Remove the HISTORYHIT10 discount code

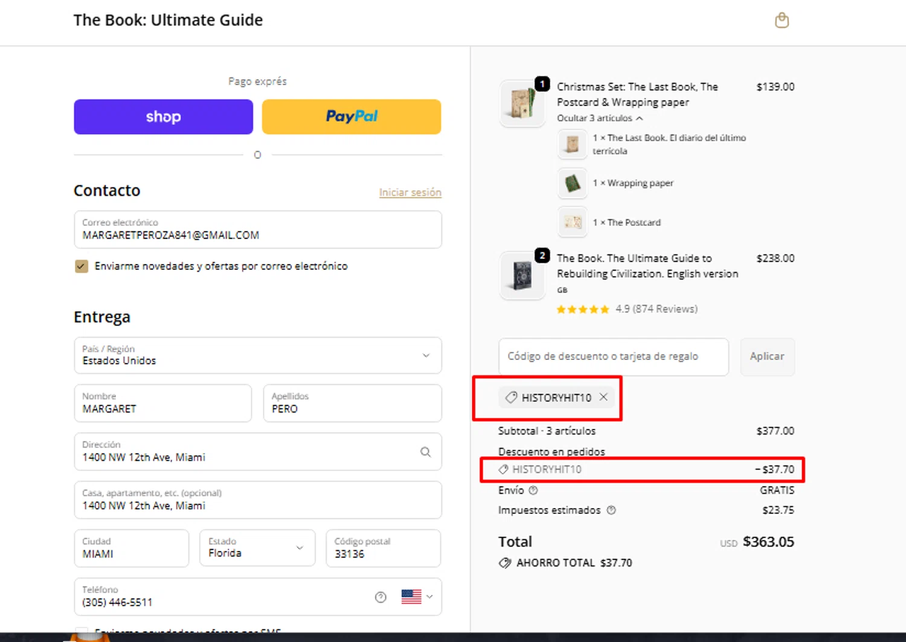coord(603,397)
